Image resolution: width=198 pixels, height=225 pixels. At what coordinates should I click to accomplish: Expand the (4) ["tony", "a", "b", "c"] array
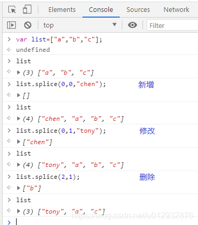pos(19,165)
